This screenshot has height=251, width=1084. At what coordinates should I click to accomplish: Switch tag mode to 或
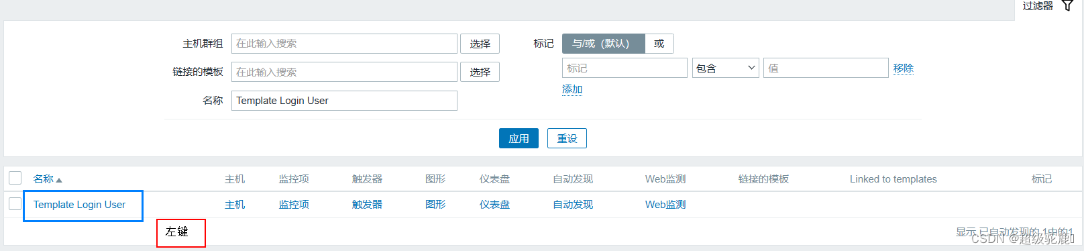point(659,44)
